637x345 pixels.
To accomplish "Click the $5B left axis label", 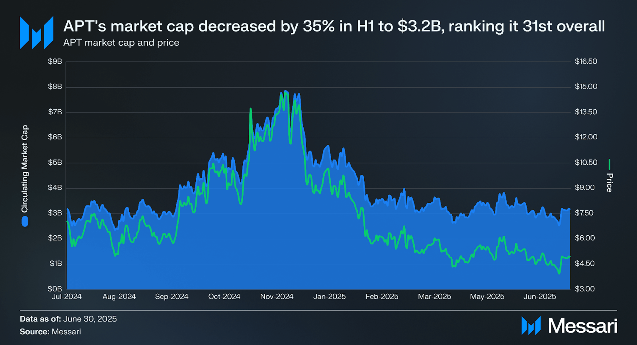I will (x=55, y=163).
